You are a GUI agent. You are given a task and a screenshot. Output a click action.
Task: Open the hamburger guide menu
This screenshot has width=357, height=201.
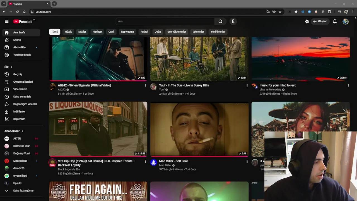click(x=7, y=21)
